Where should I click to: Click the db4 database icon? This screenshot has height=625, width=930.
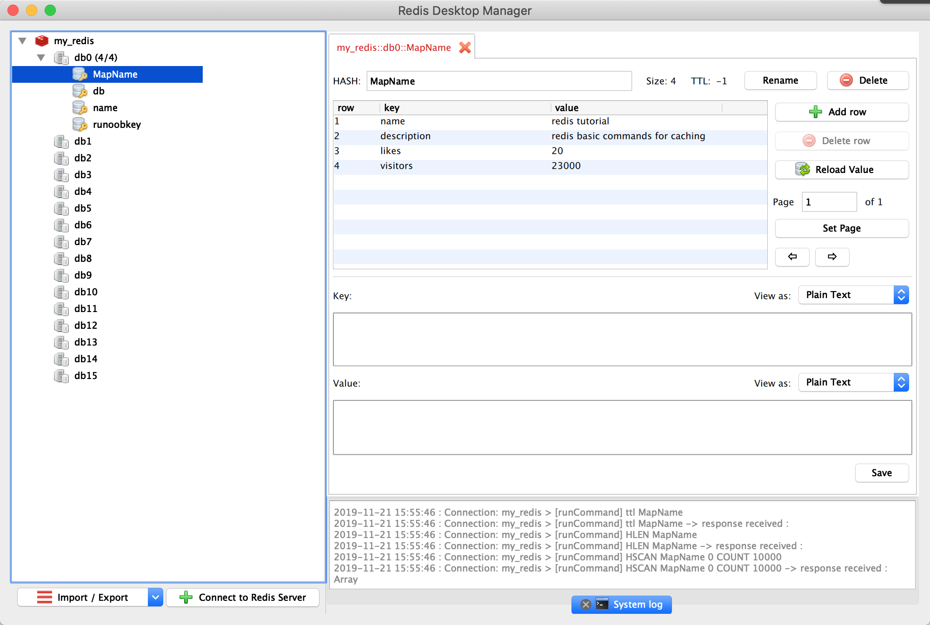61,192
